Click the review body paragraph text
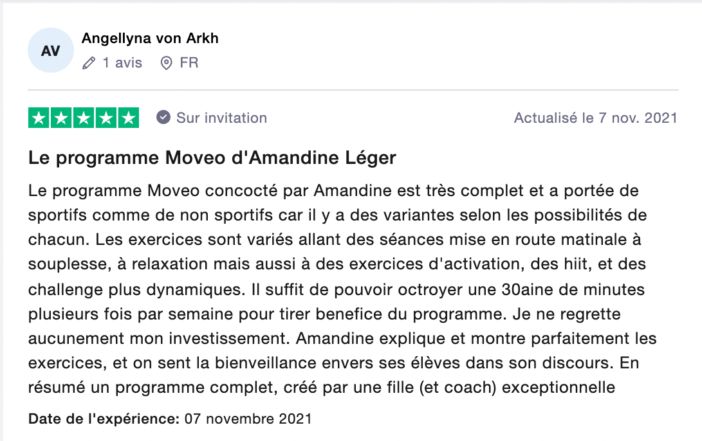 click(342, 289)
